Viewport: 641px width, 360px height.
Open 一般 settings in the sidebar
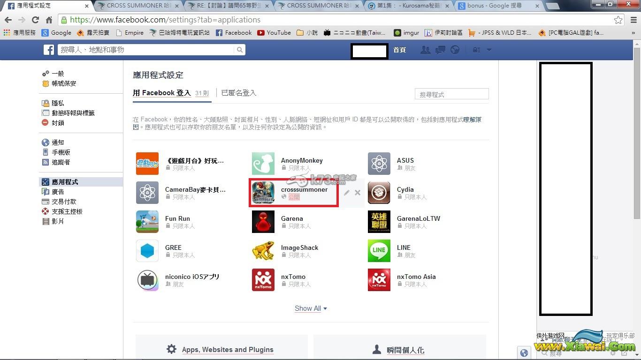tap(58, 74)
